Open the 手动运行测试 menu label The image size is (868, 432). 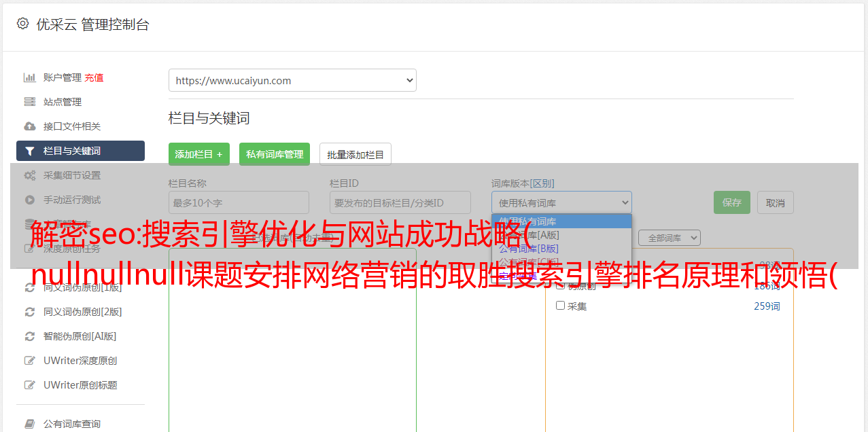[x=72, y=200]
